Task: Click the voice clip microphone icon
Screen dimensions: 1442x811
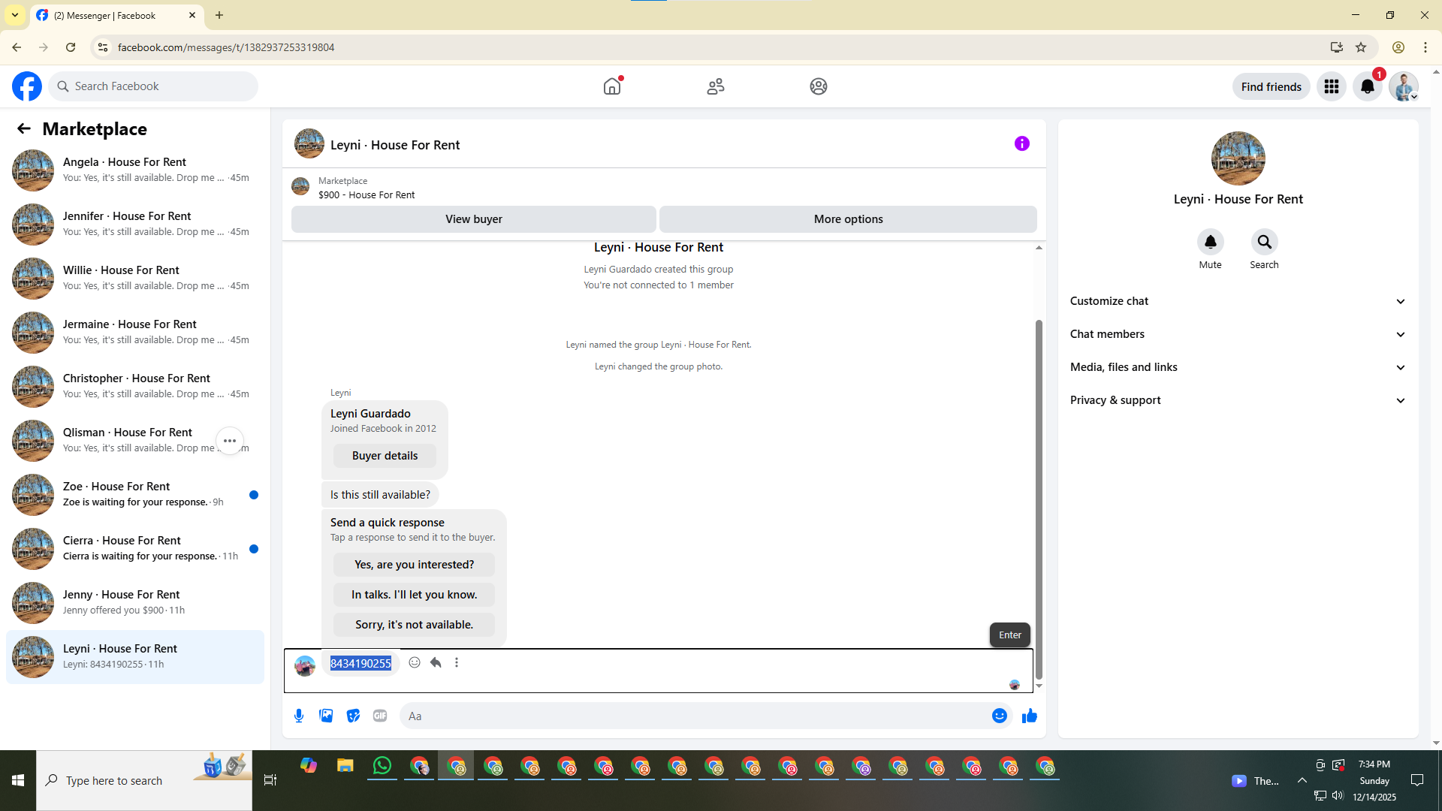Action: click(299, 716)
